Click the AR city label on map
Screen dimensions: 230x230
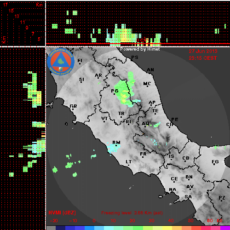(x=98, y=75)
